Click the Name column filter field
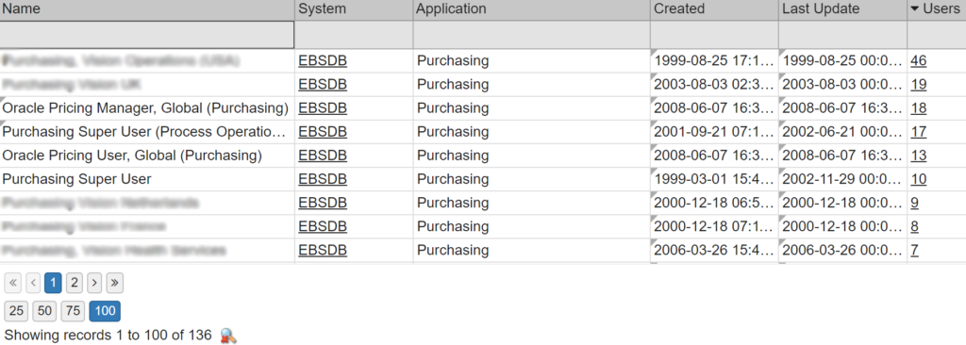This screenshot has width=966, height=345. click(x=147, y=35)
